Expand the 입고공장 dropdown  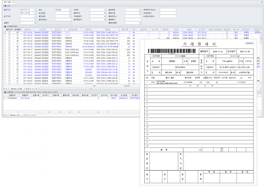click(x=70, y=13)
